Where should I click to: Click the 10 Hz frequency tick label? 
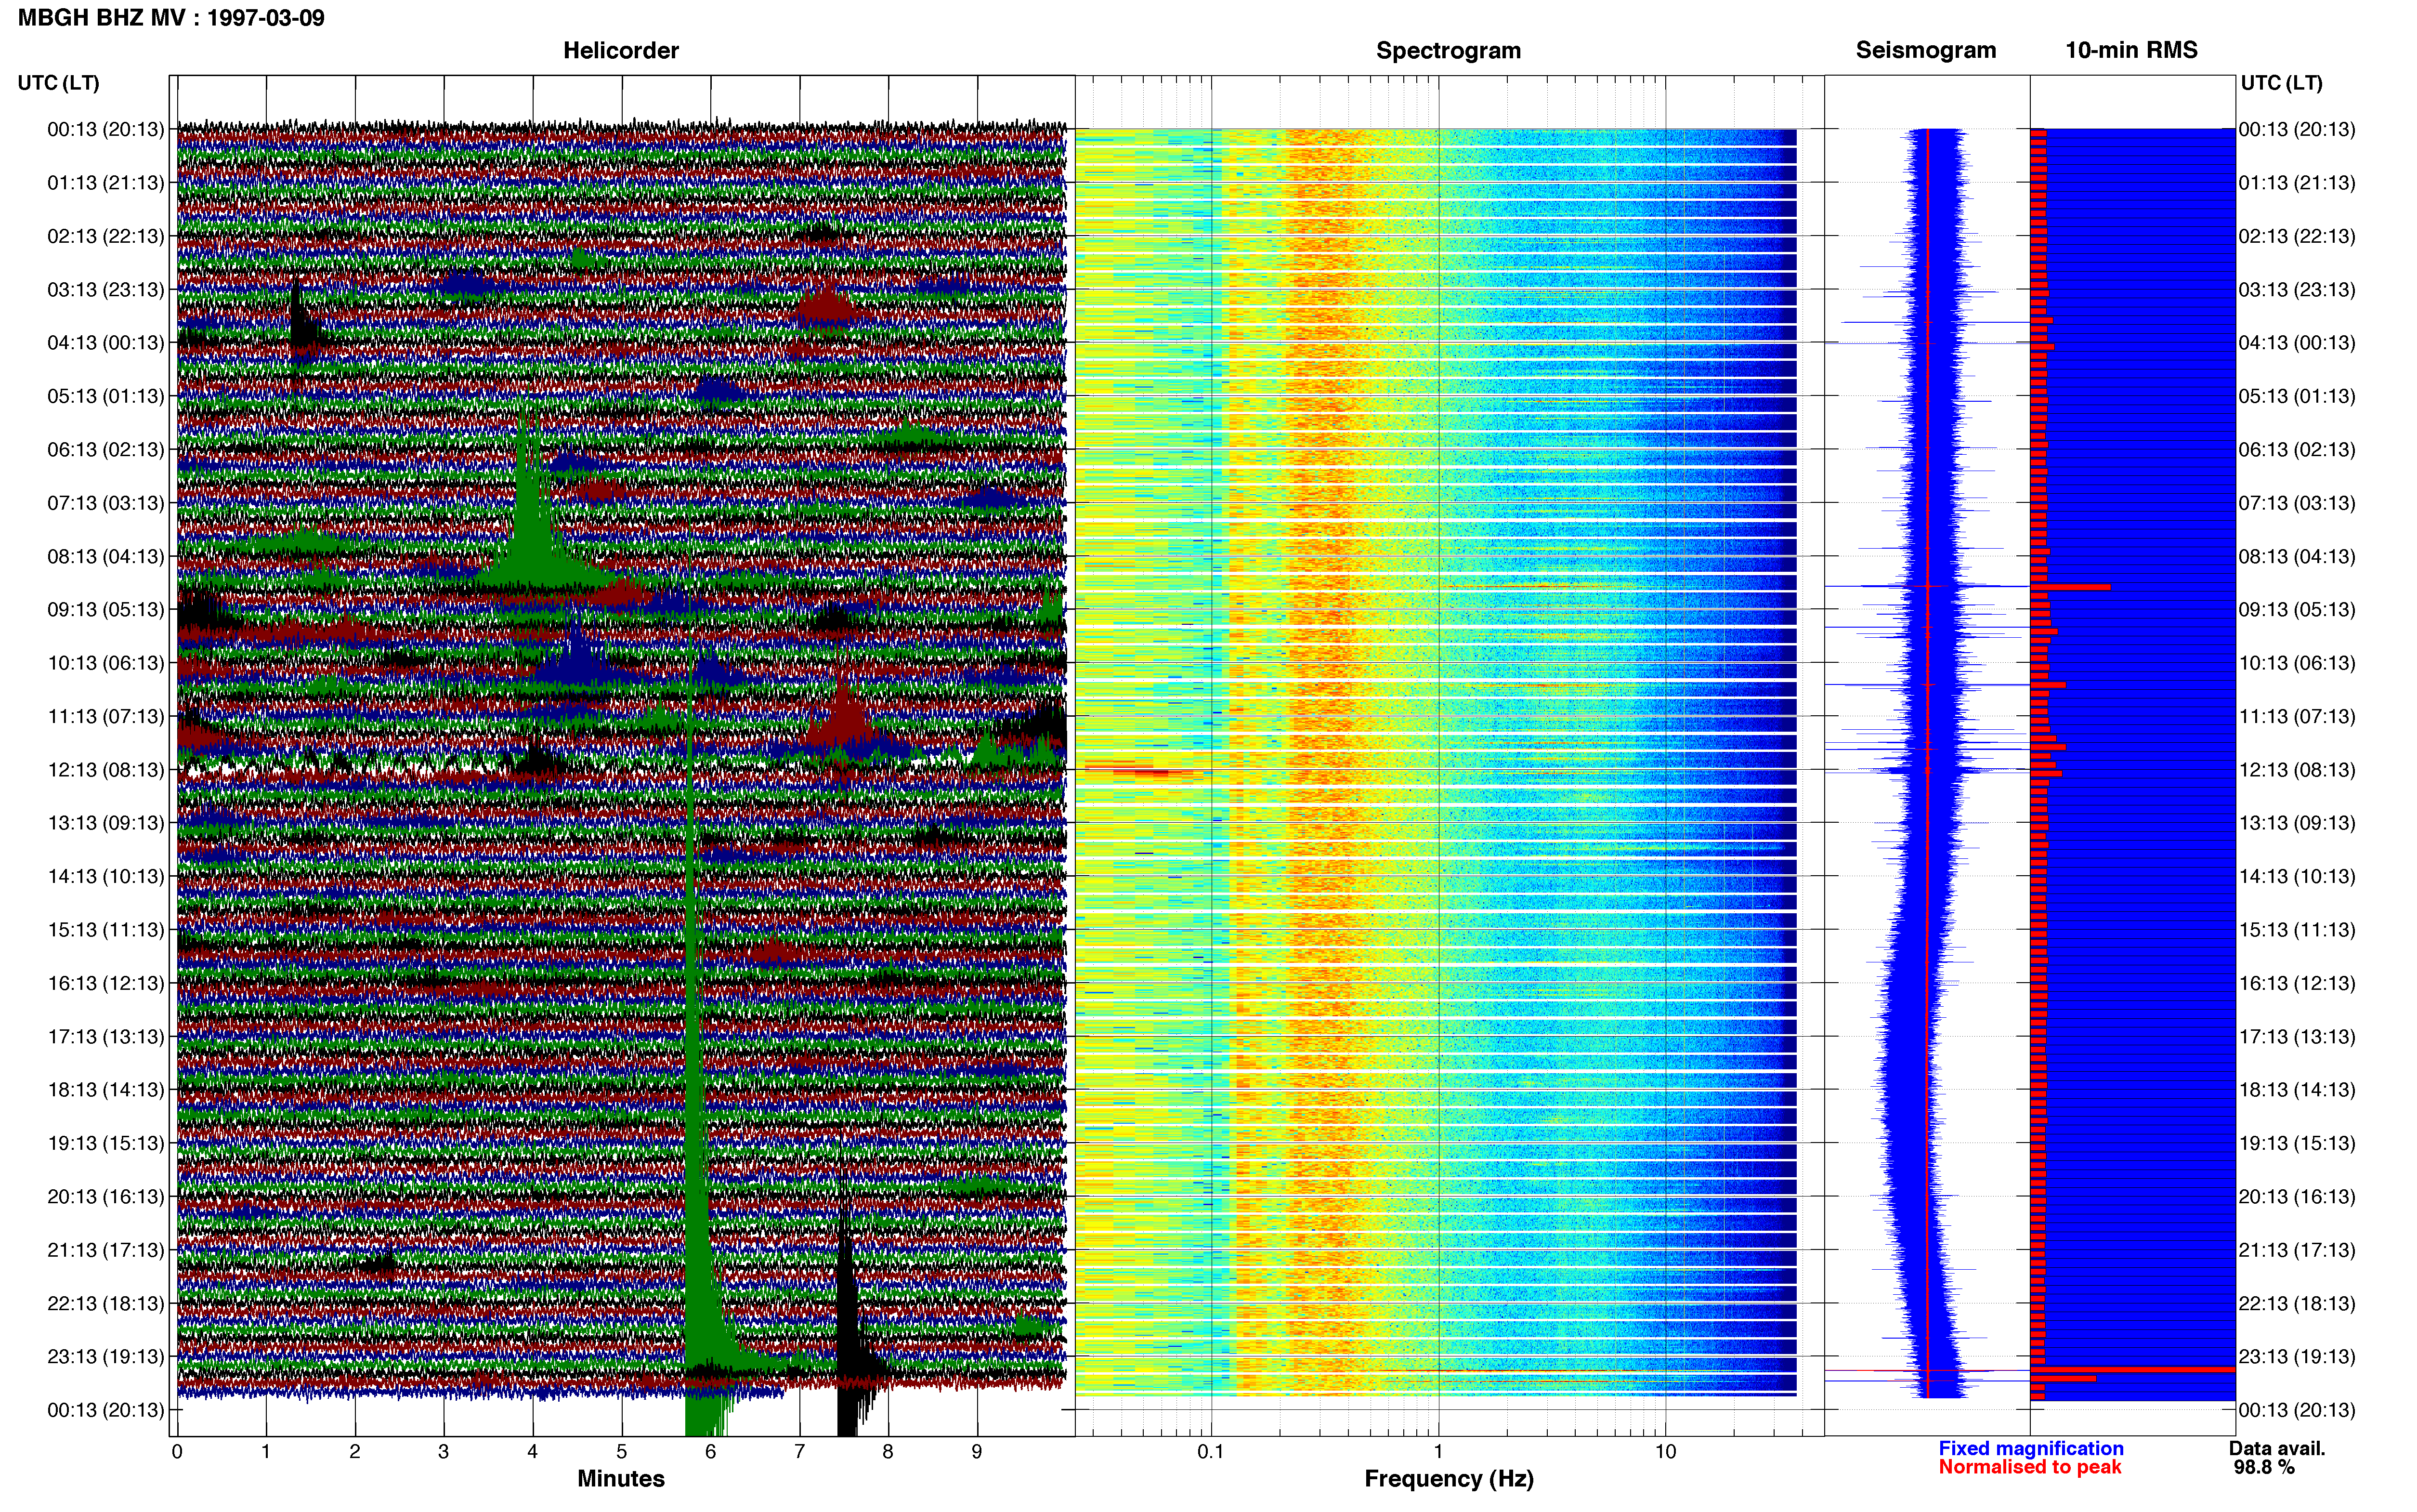1665,1451
